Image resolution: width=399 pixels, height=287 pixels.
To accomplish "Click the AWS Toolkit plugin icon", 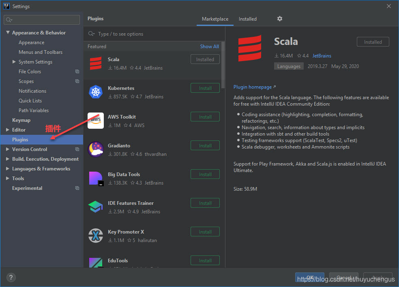I will pos(96,121).
